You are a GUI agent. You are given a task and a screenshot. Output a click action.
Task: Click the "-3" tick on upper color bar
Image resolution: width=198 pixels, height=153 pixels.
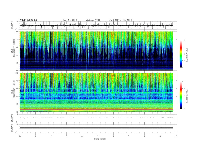[184, 40]
